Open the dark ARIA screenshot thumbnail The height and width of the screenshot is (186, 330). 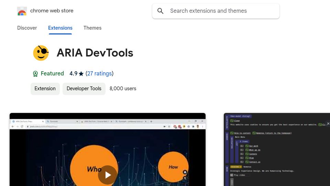[x=277, y=149]
